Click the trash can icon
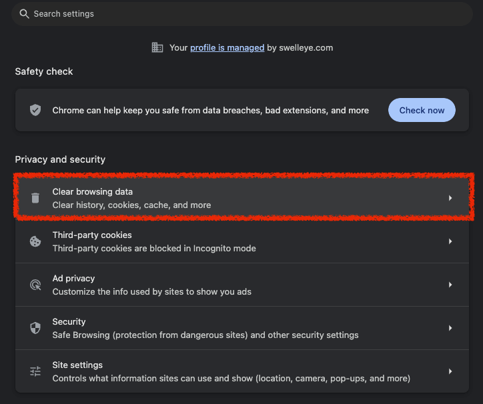 click(x=35, y=198)
